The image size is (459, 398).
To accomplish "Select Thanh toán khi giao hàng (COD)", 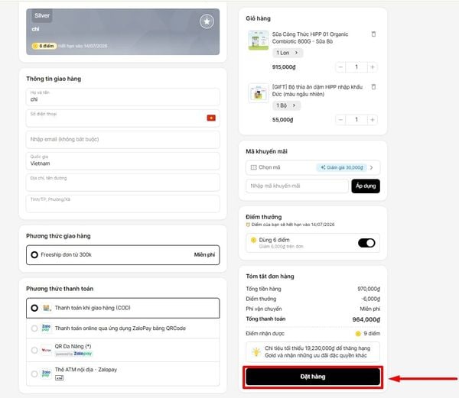I will click(34, 308).
